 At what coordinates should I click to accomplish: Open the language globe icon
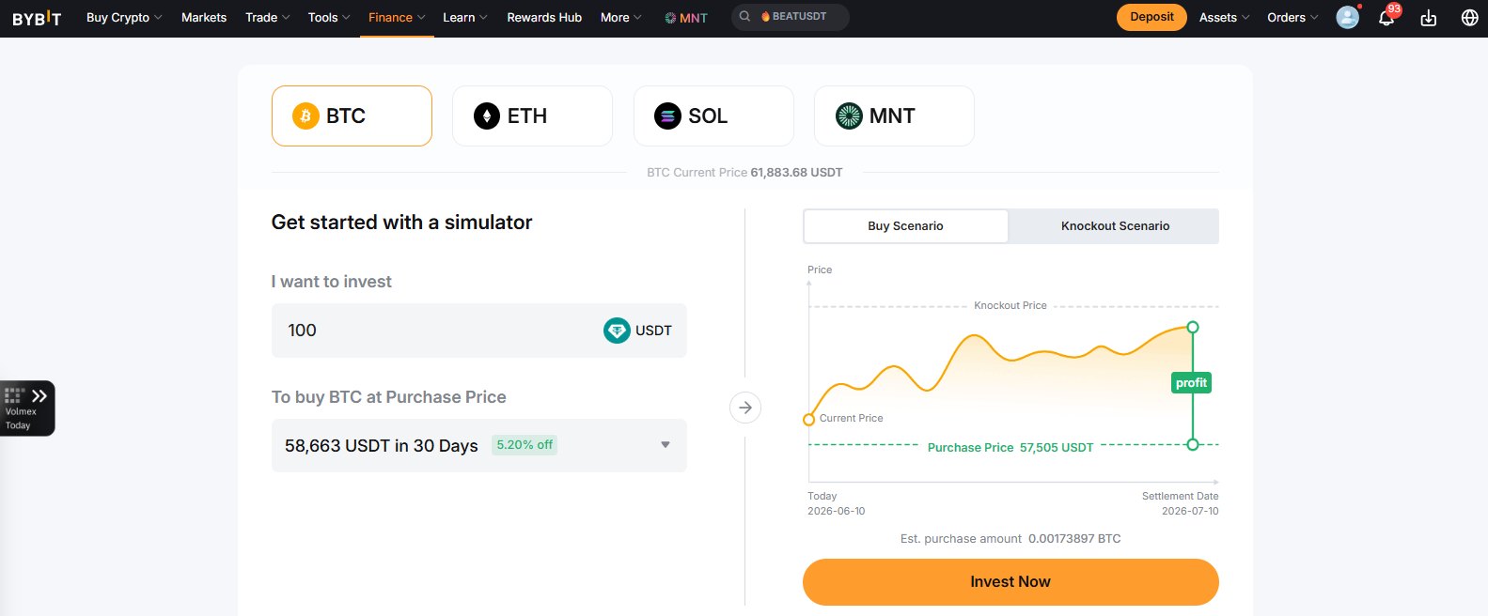coord(1470,18)
